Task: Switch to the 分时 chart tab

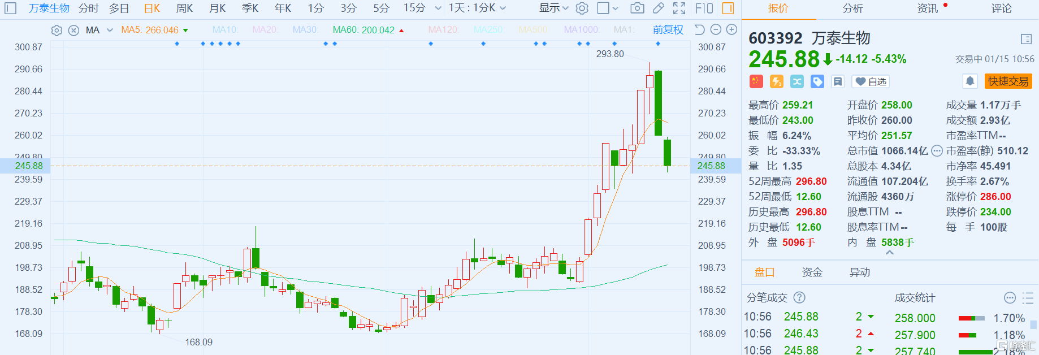Action: tap(89, 8)
